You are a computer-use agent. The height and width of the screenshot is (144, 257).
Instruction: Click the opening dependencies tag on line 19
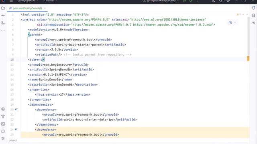click(40, 104)
